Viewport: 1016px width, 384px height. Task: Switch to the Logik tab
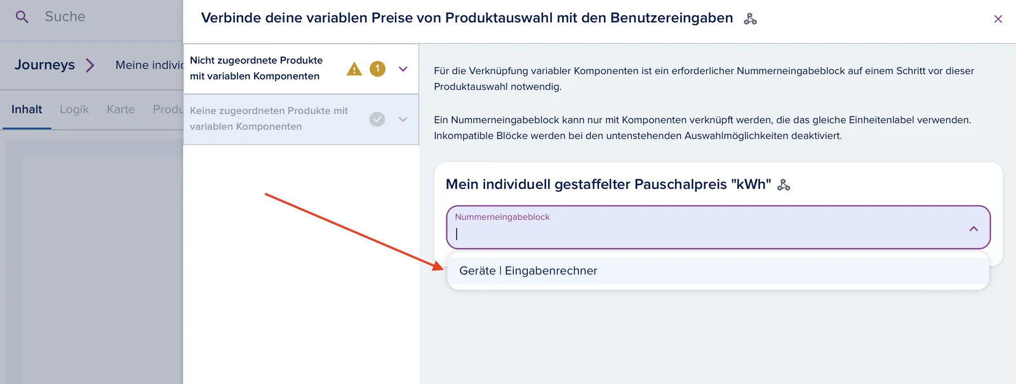tap(74, 110)
